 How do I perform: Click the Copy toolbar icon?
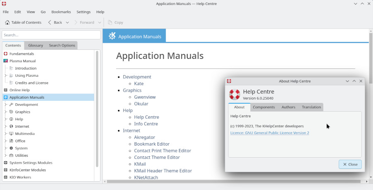(x=110, y=22)
